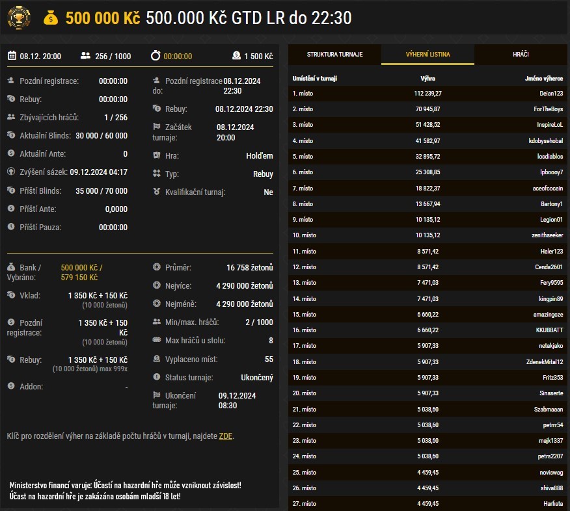Click the icon next to Hra label

tap(156, 156)
